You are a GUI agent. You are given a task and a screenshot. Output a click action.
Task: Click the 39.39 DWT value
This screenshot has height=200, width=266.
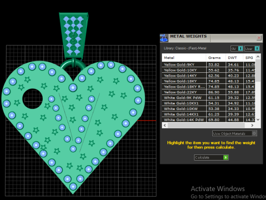(233, 114)
